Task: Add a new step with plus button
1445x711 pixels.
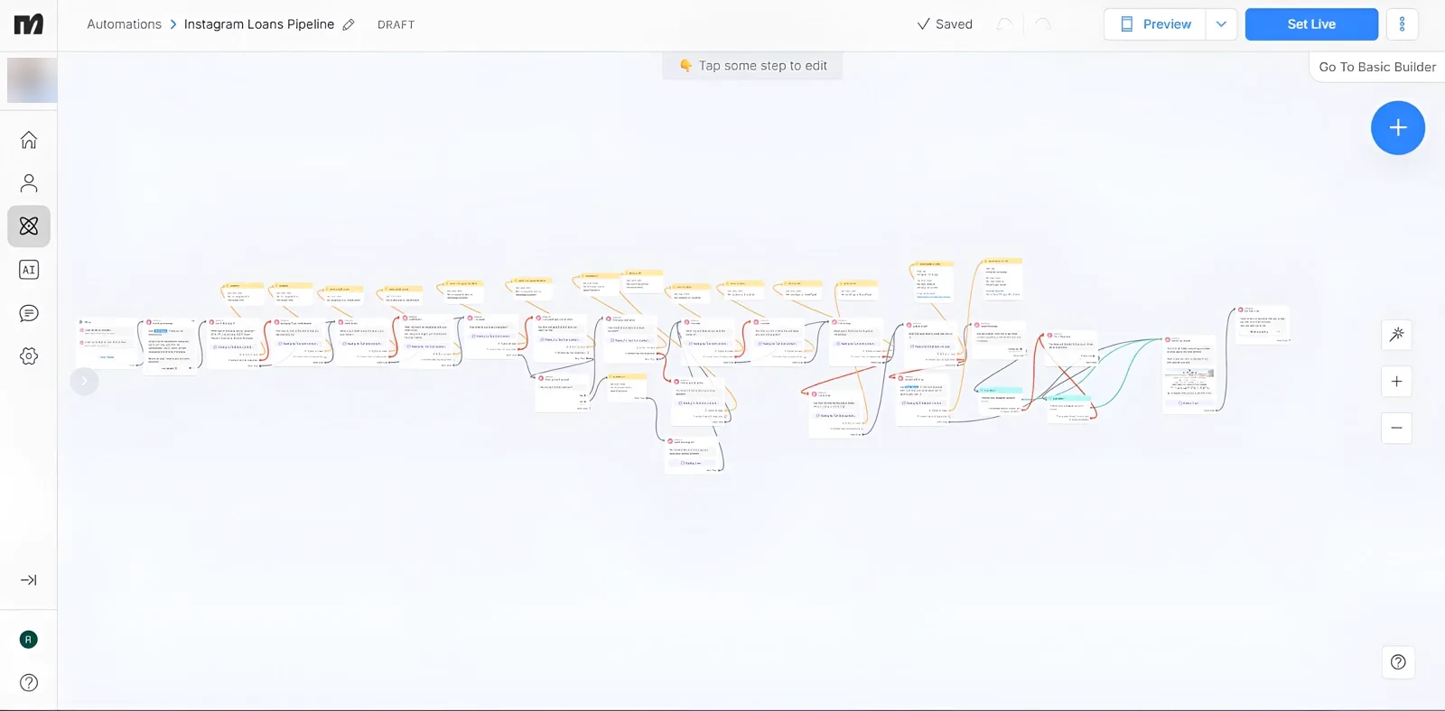Action: (x=1398, y=128)
